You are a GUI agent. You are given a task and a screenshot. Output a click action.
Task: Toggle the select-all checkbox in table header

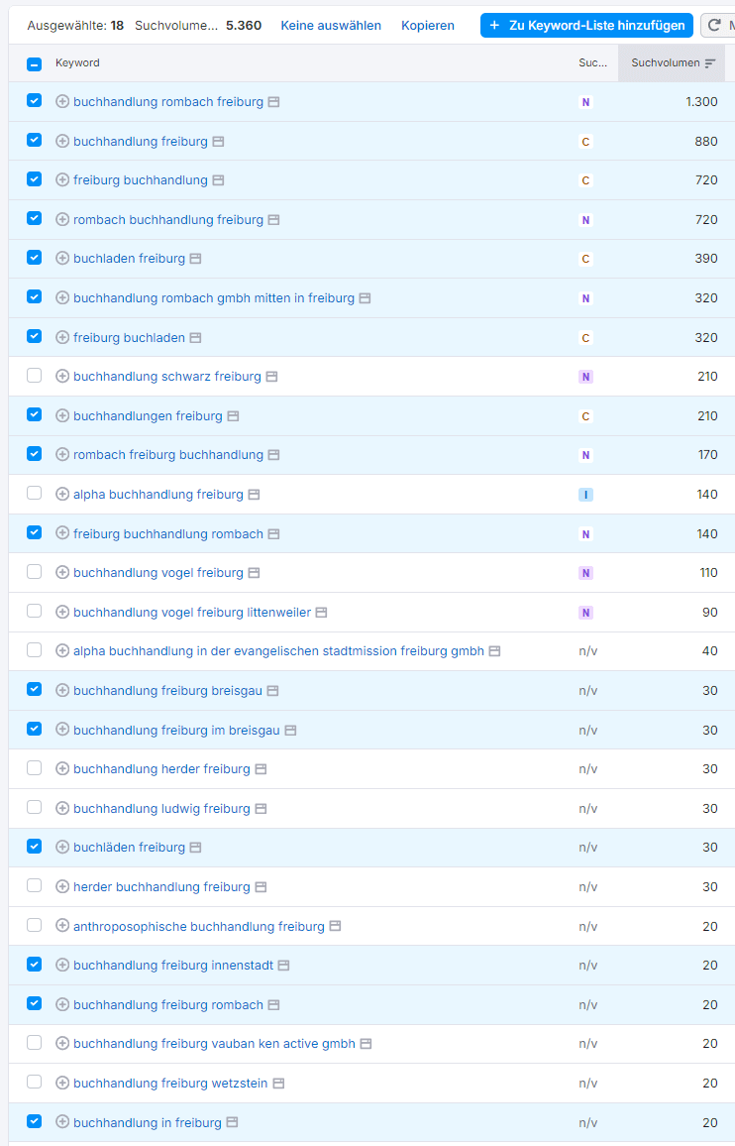(x=35, y=63)
